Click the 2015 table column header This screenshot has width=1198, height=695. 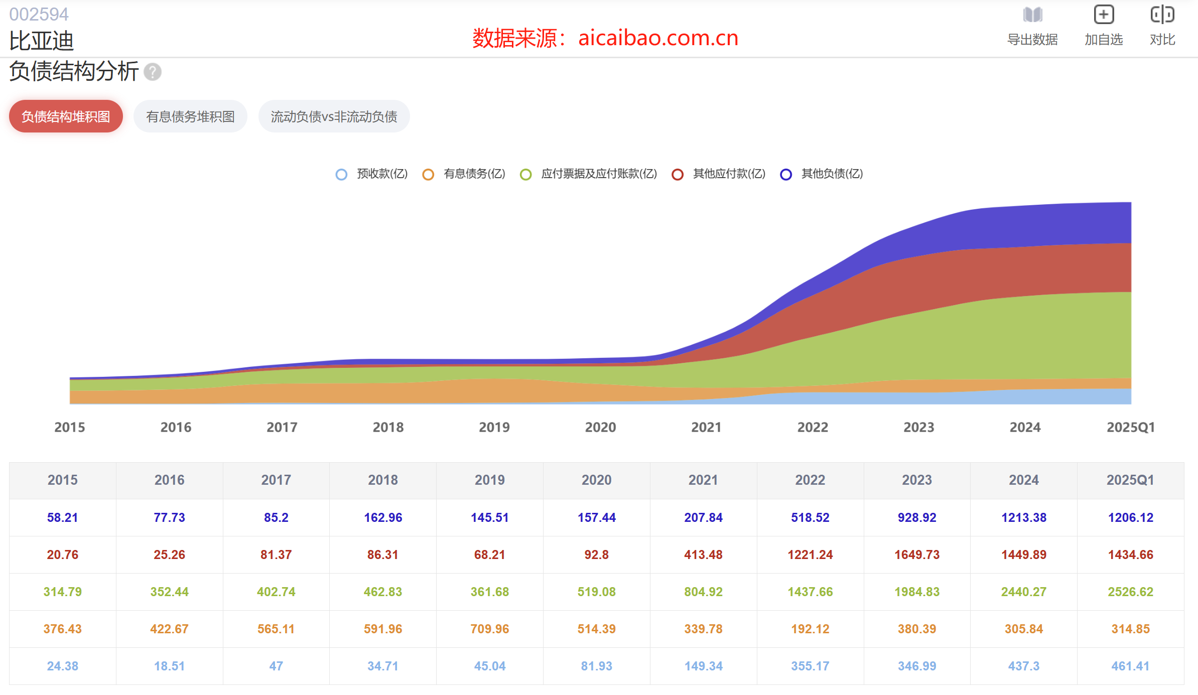tap(63, 480)
